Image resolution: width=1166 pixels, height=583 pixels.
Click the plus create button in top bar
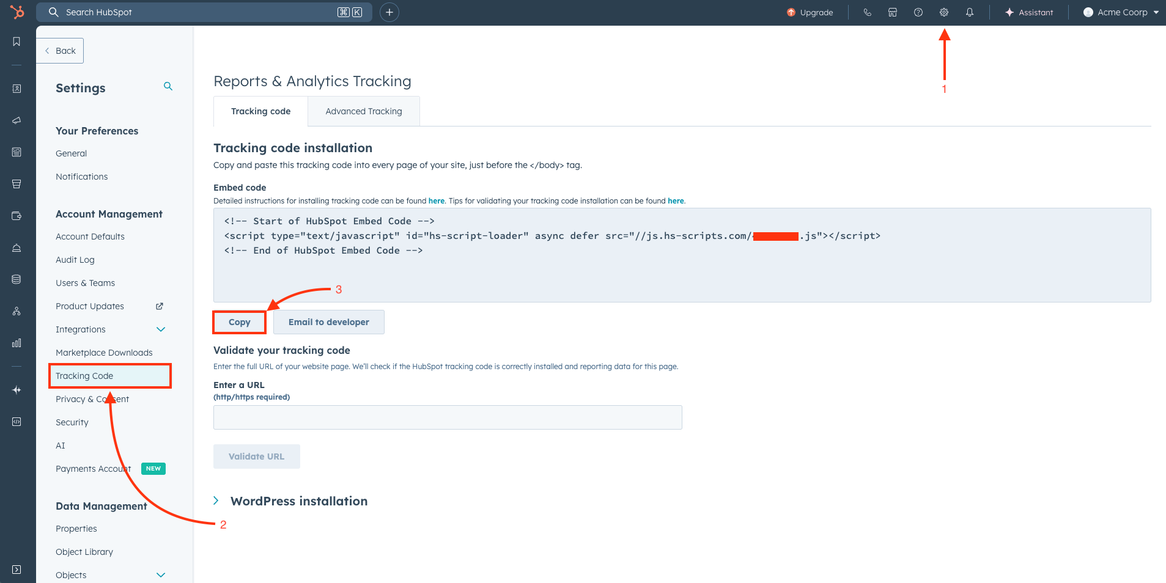click(x=389, y=12)
